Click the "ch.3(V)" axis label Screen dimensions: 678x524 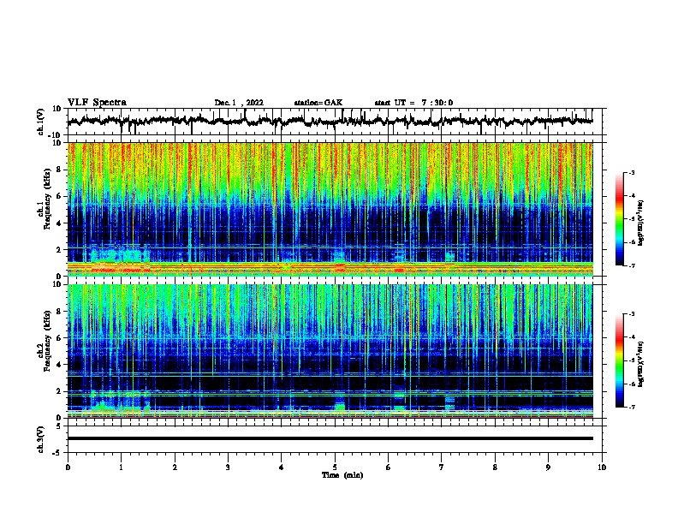[x=40, y=439]
